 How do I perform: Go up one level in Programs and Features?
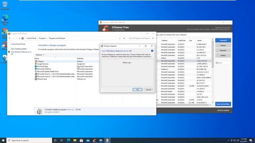point(20,38)
